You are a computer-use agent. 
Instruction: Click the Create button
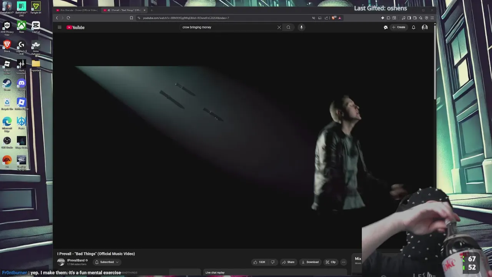399,27
